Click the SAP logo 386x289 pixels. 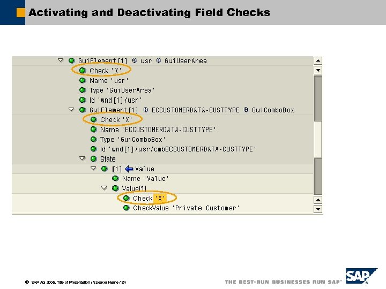361,276
